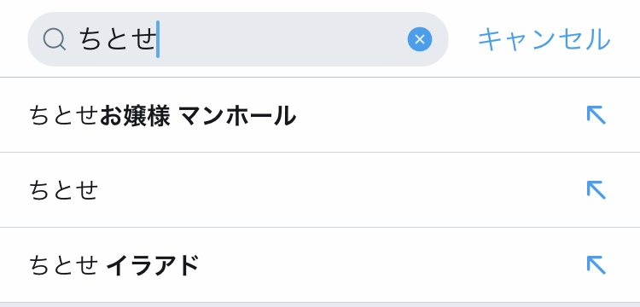Viewport: 640px width, 307px height.
Task: Select the ちとせ イラアド suggestion
Action: click(x=320, y=265)
